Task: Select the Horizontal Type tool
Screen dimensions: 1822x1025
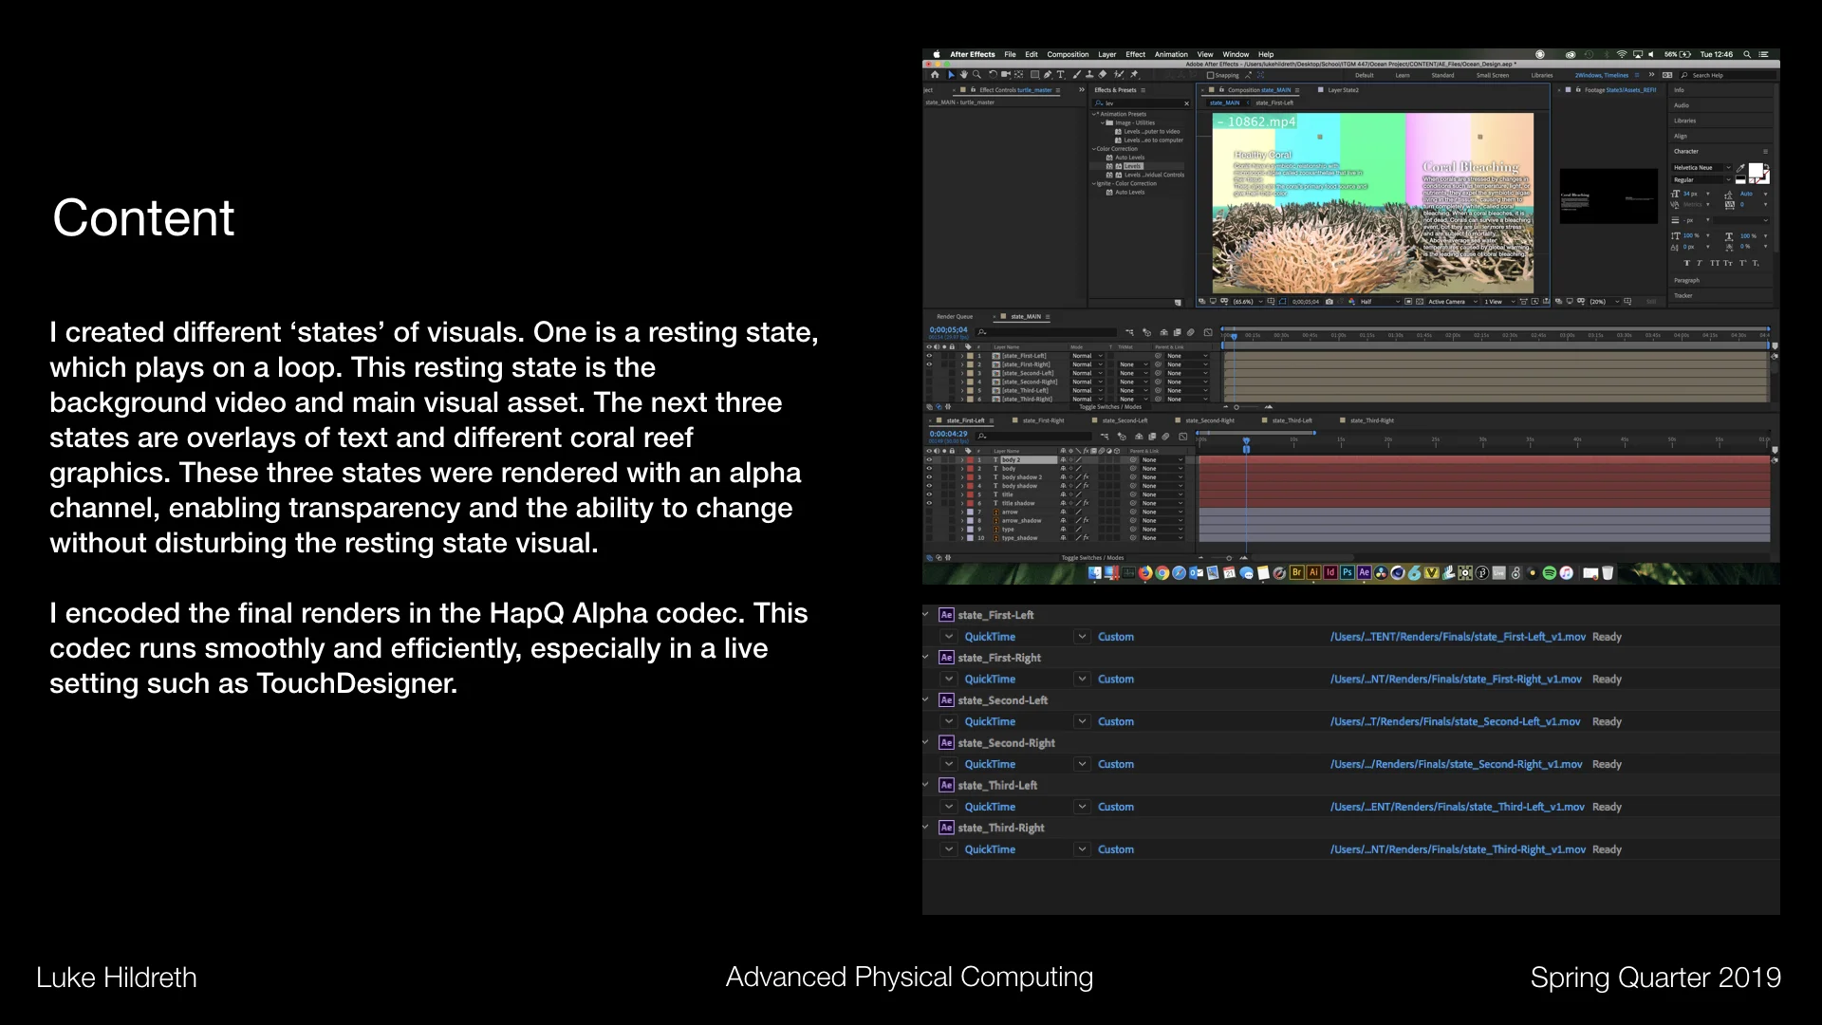Action: 1060,74
